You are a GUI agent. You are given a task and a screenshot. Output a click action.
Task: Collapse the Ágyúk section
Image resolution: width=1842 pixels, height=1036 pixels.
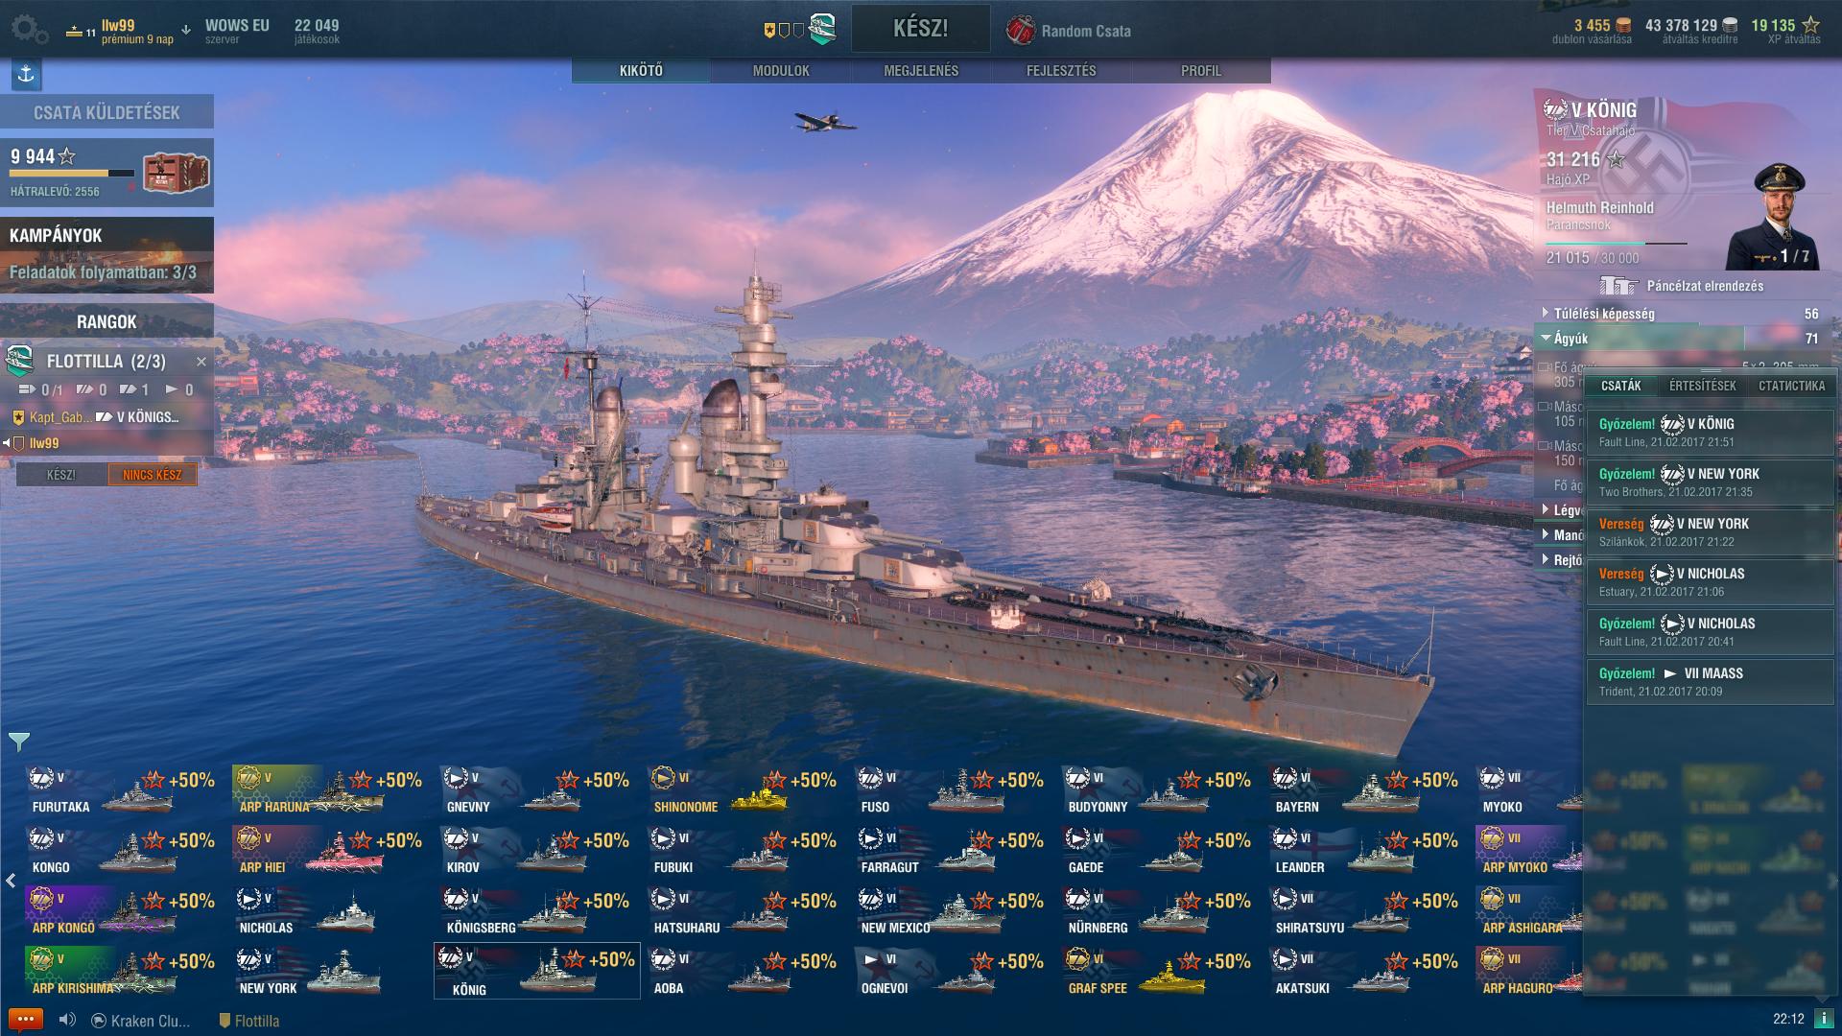1682,339
